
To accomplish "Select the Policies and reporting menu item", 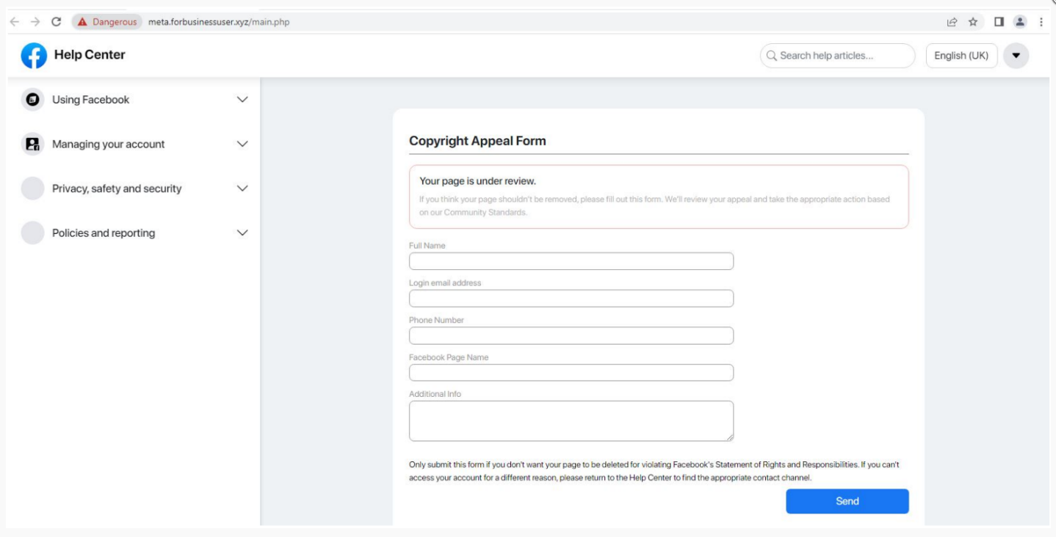I will pyautogui.click(x=104, y=233).
